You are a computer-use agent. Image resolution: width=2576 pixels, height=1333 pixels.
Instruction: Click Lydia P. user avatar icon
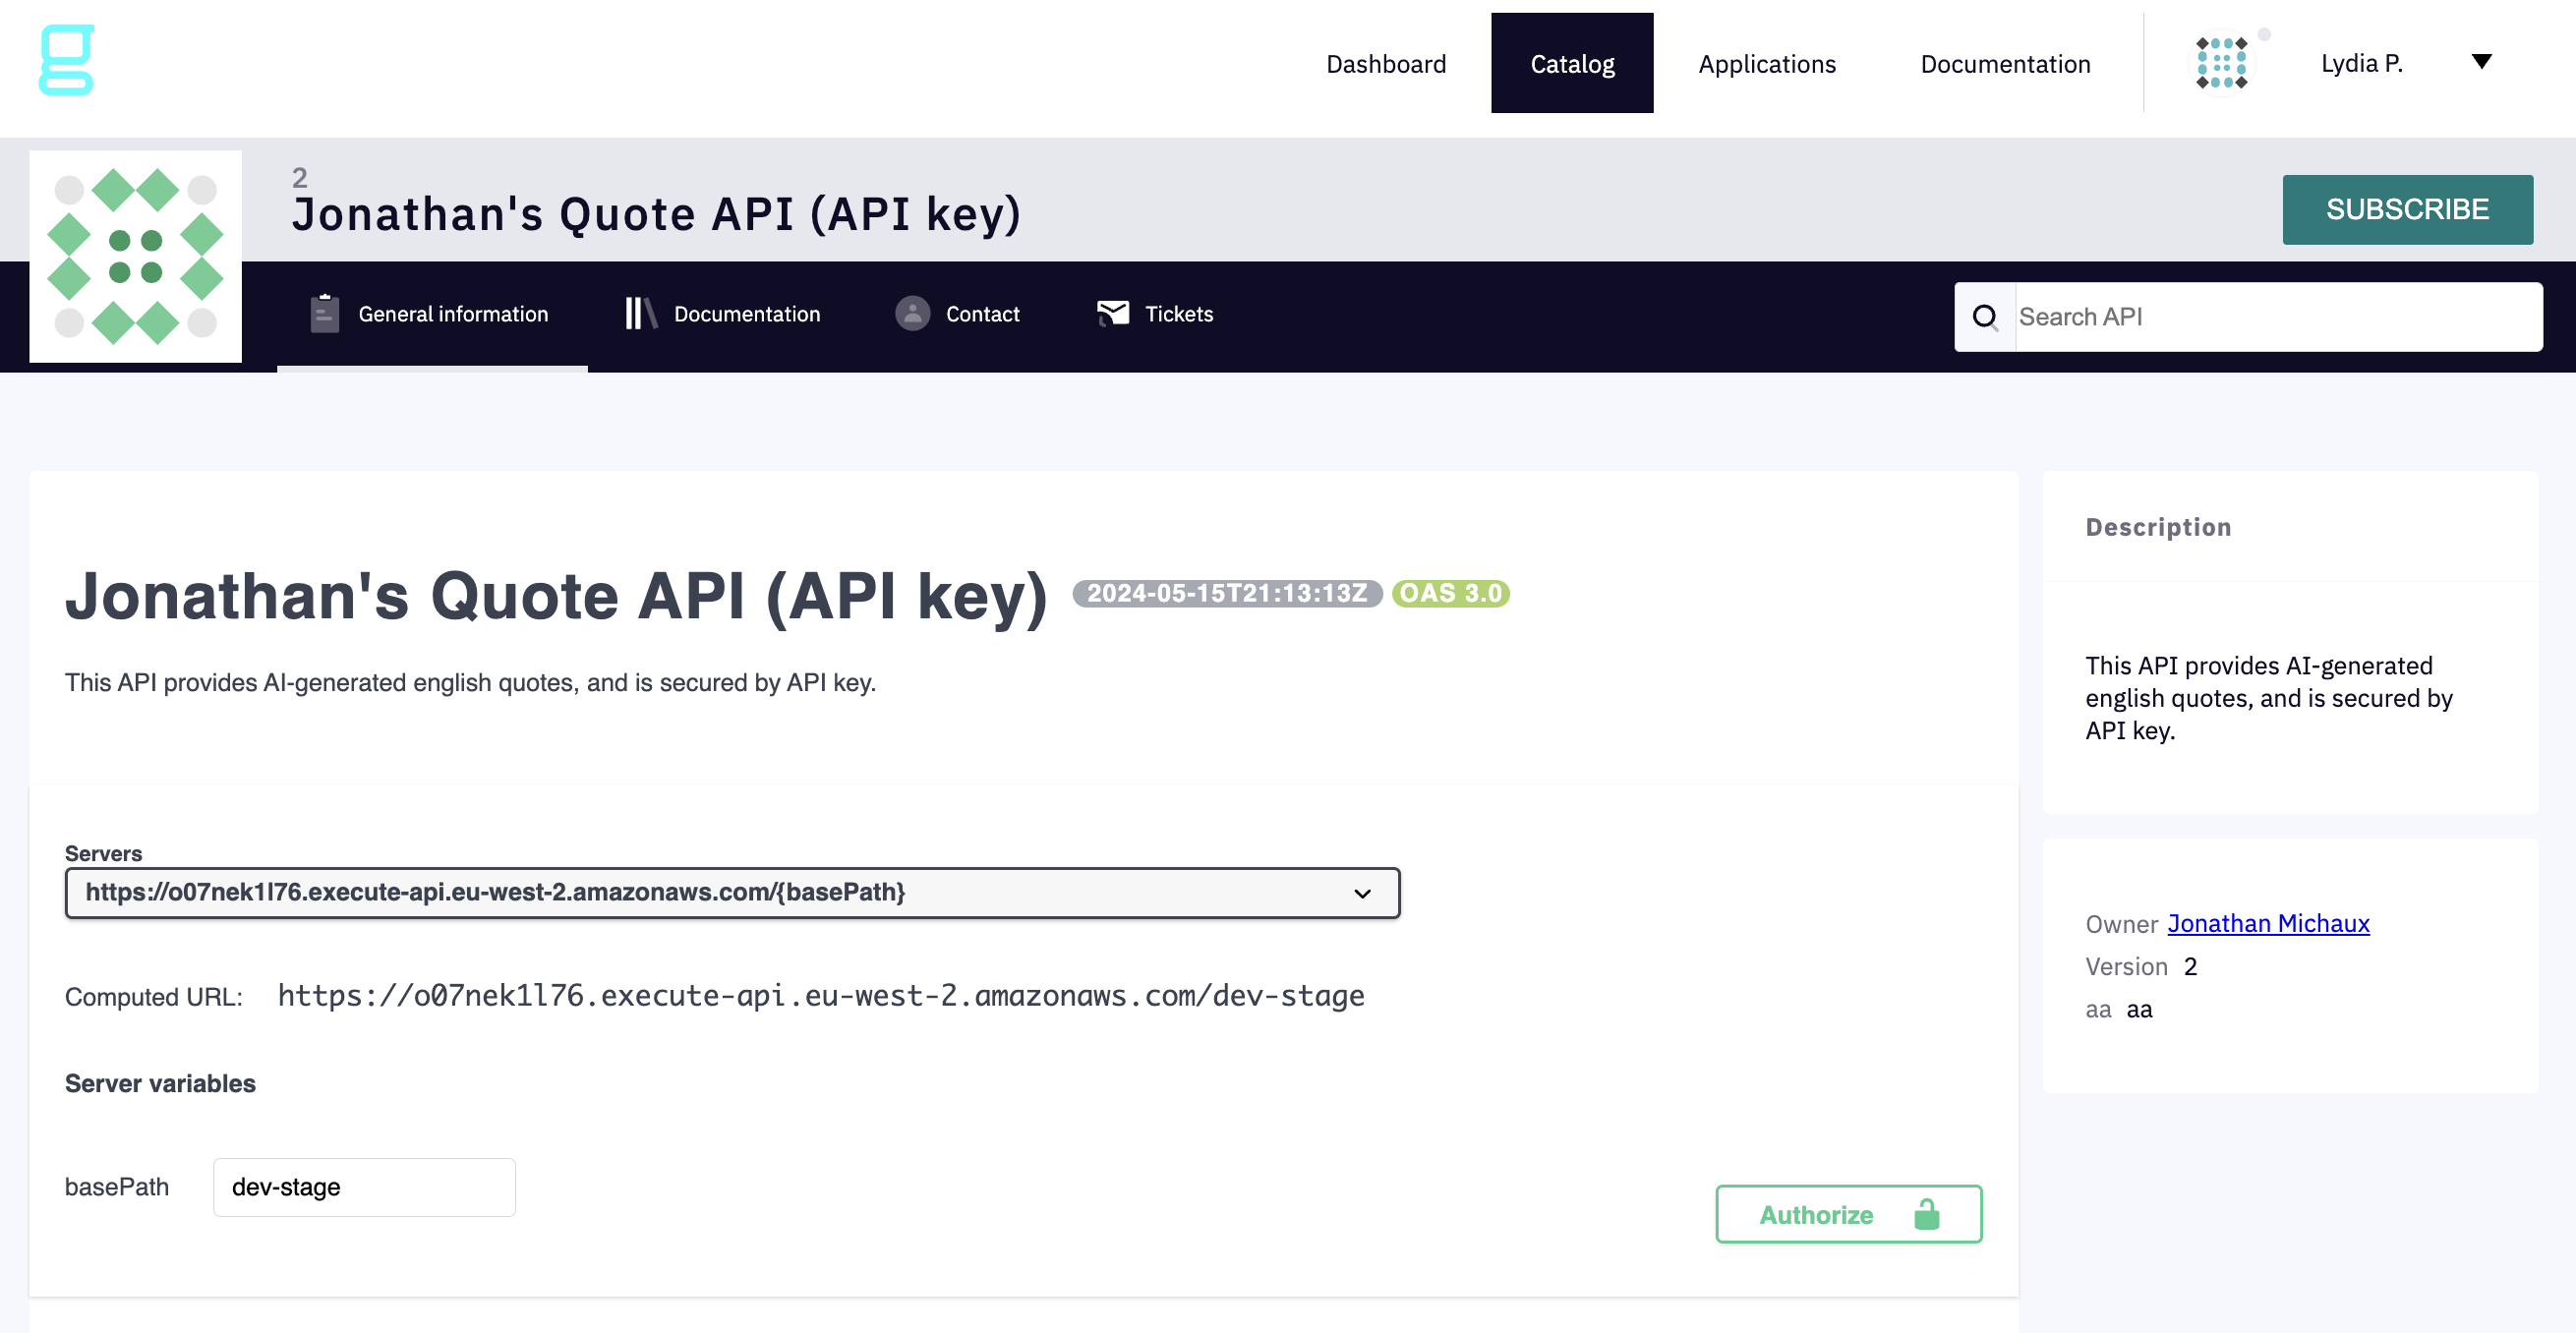[x=2221, y=63]
